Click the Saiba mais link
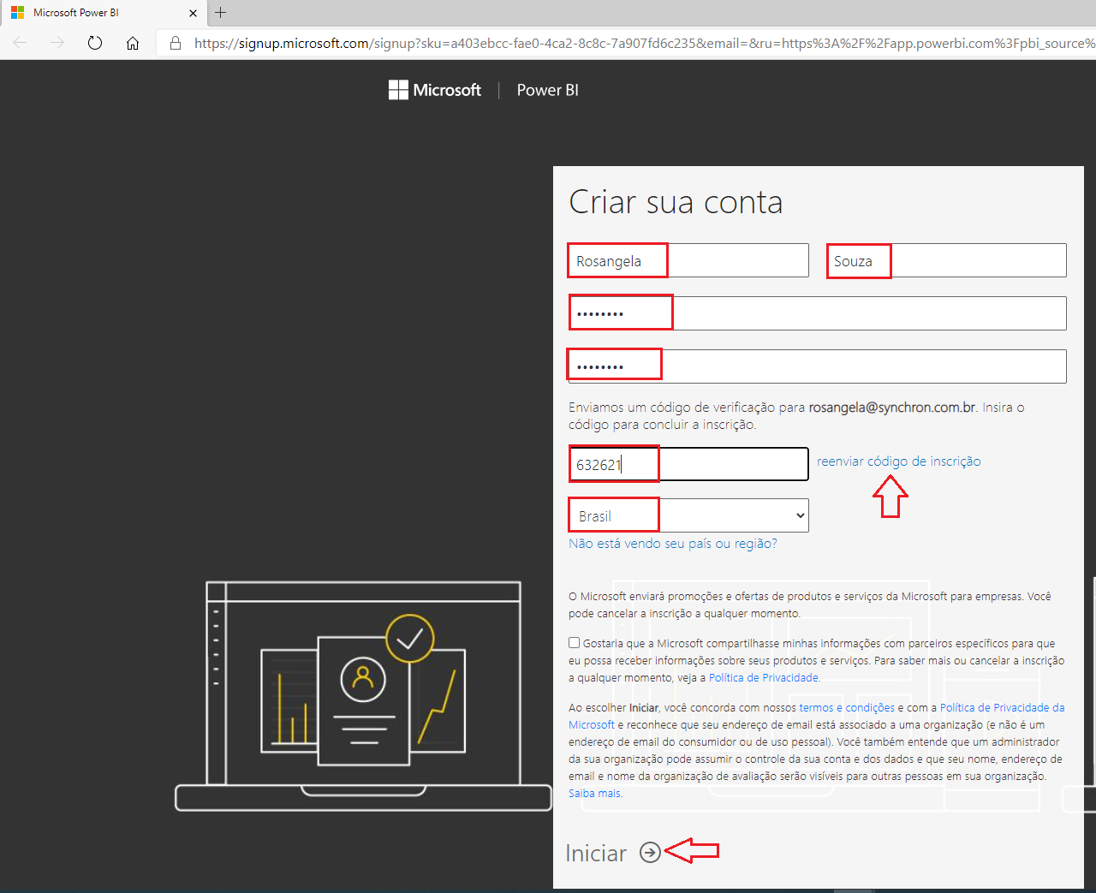The image size is (1096, 893). [595, 793]
